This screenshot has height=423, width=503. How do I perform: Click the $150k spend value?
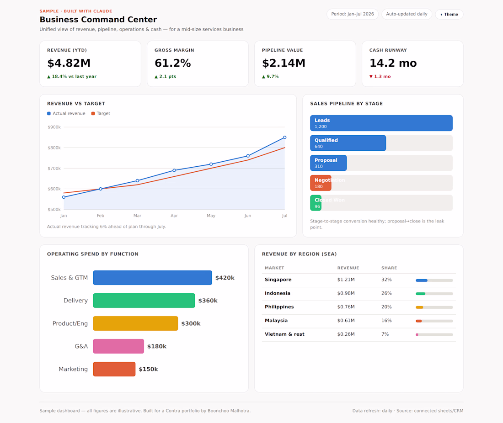[x=148, y=369]
